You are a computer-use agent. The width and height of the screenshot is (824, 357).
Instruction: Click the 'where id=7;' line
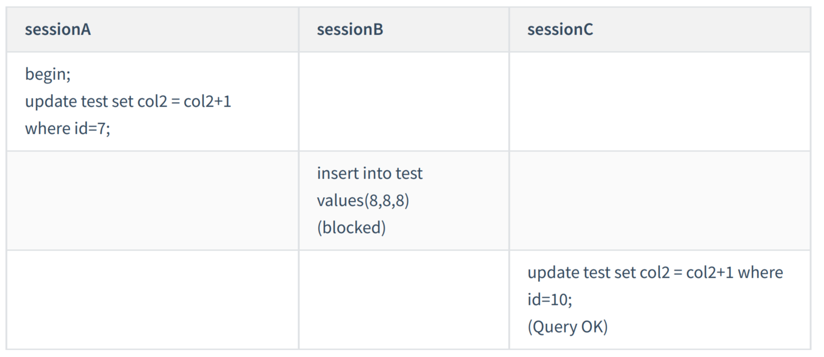point(67,129)
